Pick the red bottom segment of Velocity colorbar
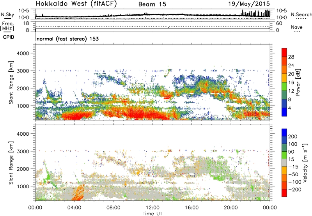 coord(284,193)
